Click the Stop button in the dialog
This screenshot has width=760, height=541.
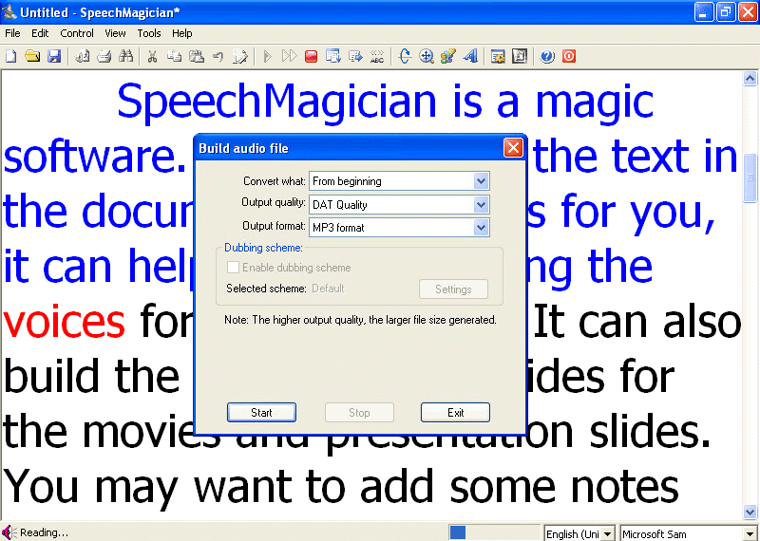[x=359, y=413]
